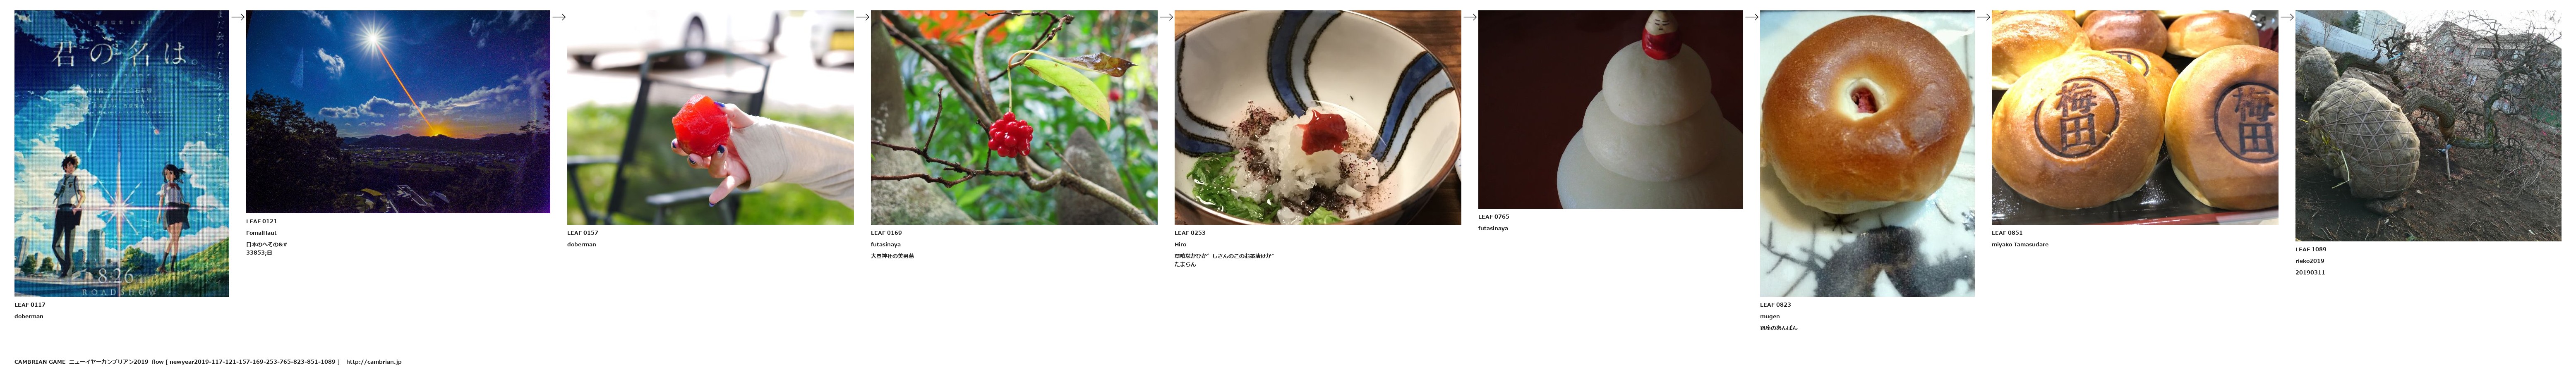
Task: Open the red berry cluster photo
Action: pos(1014,117)
